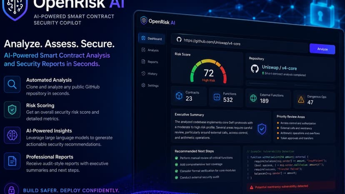Click the large OpenRisk AI shield logo
Image resolution: width=345 pixels, height=194 pixels.
click(15, 9)
